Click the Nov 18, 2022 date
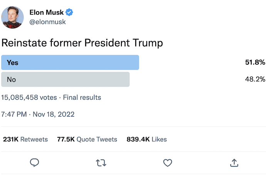The height and width of the screenshot is (177, 266). (54, 114)
